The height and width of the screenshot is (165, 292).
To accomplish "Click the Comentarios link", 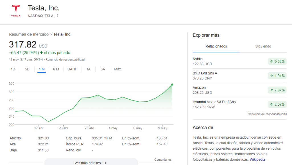I will [163, 160].
